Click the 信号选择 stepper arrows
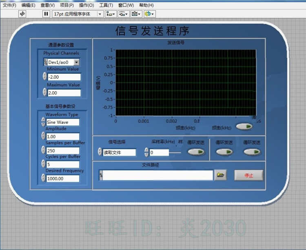The image size is (306, 250). point(100,151)
